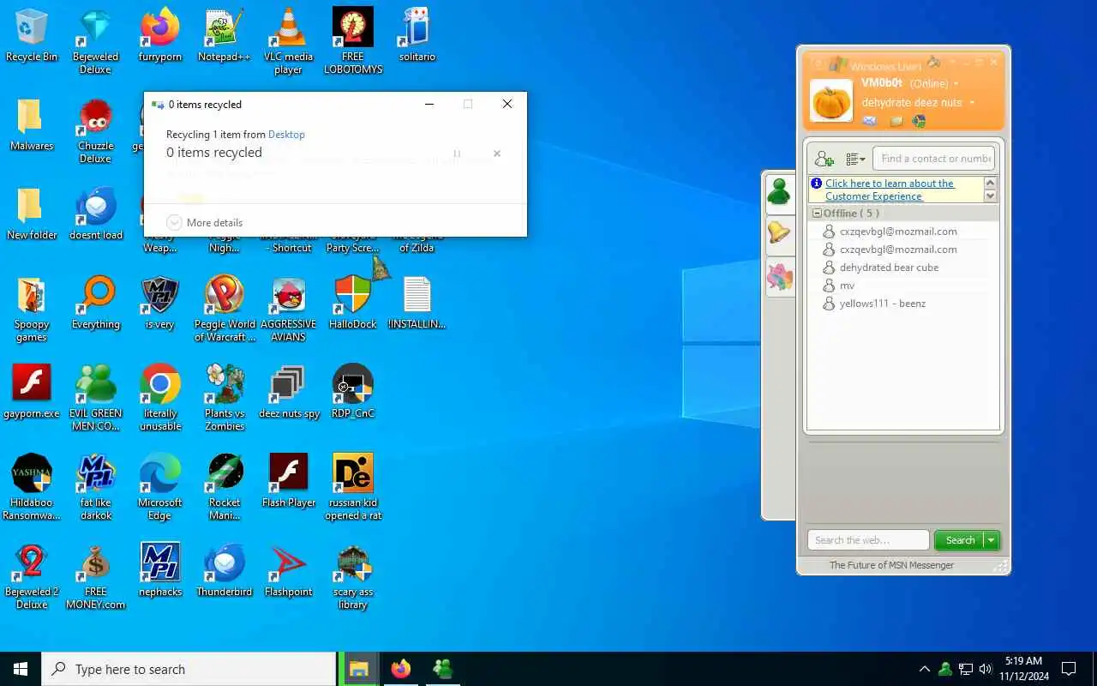Viewport: 1097px width, 686px height.
Task: Open the Online status dropdown arrow
Action: click(956, 84)
